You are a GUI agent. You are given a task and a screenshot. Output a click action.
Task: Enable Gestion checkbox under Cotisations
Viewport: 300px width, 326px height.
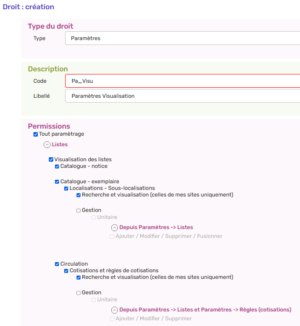[x=79, y=293]
